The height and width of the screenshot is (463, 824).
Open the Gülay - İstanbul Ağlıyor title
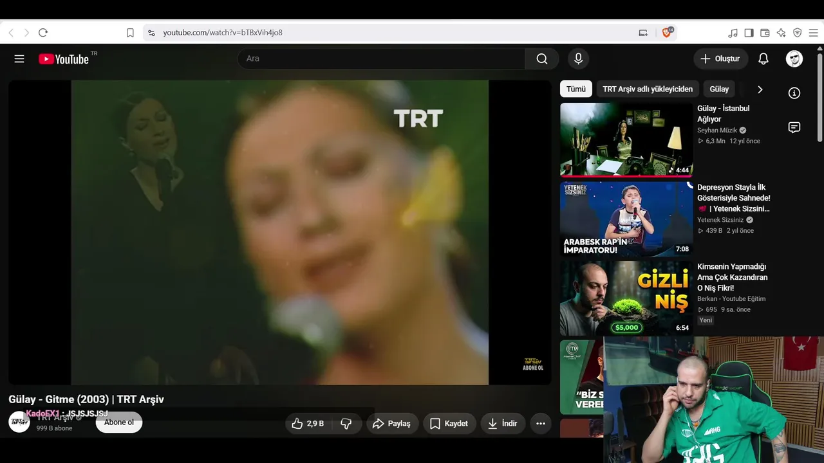pyautogui.click(x=724, y=114)
